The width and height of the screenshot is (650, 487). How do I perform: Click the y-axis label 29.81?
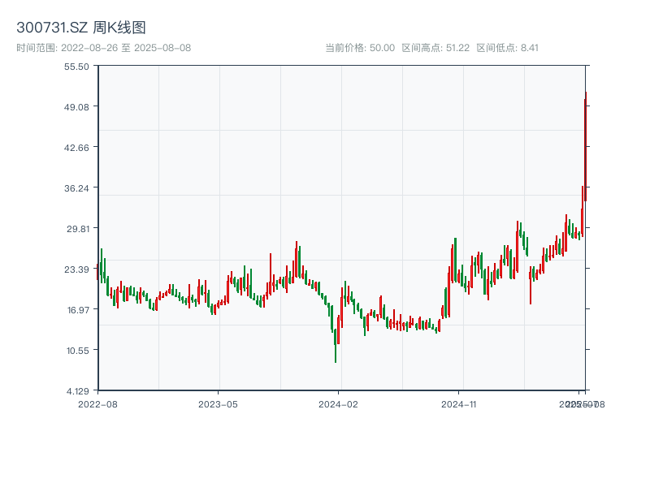[x=78, y=229]
